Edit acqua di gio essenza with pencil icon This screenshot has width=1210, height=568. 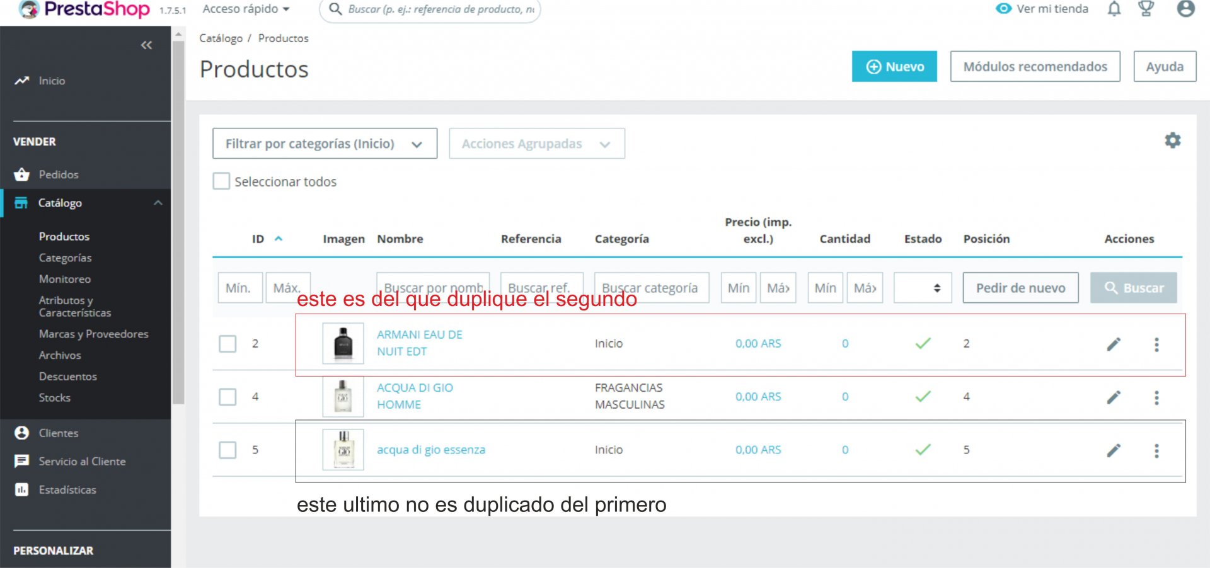(1114, 450)
